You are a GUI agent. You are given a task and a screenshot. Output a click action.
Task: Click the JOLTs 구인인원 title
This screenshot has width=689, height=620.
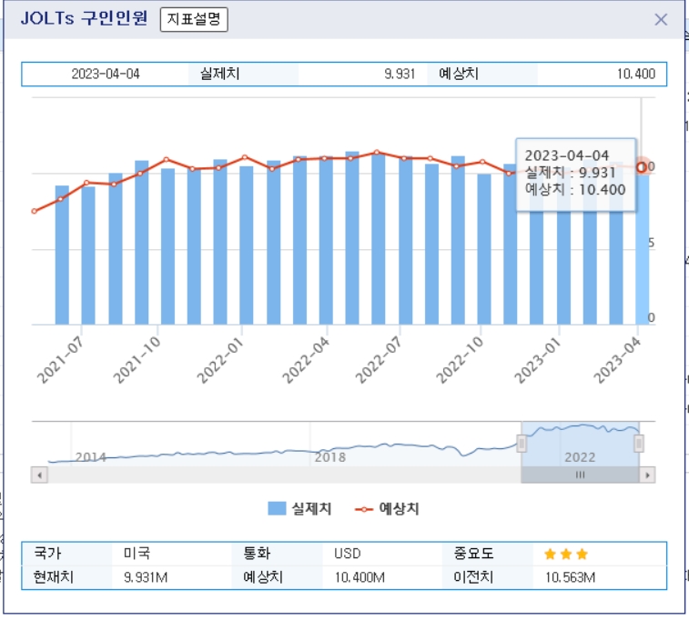(x=84, y=18)
